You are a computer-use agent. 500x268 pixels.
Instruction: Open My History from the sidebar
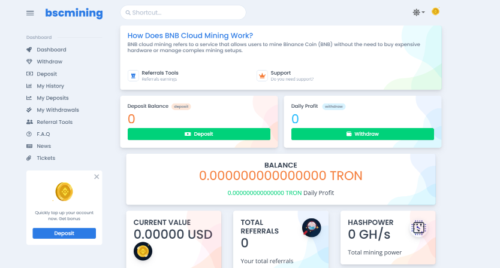pos(50,86)
